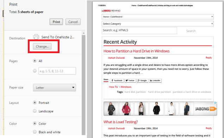The width and height of the screenshot is (224, 138).
Task: Share the article on Twitter
Action: pos(130,80)
